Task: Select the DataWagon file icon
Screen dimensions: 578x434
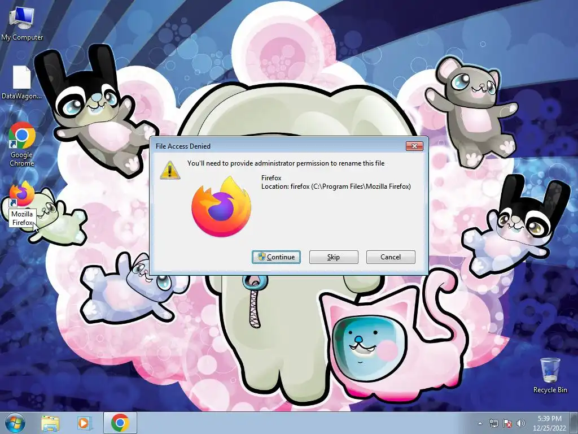Action: coord(21,83)
